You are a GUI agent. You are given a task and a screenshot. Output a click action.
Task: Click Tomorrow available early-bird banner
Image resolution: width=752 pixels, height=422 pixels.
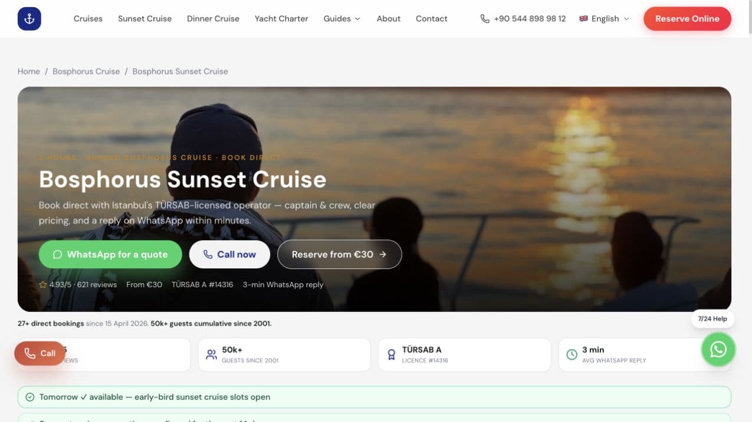click(x=375, y=397)
